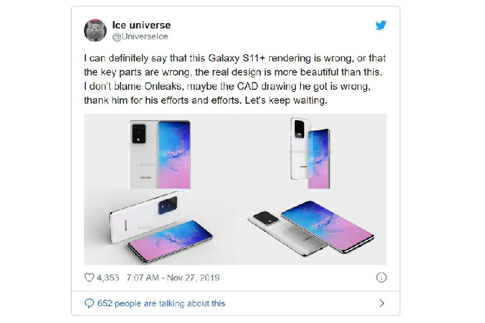Open "652 people are talking about this"
The image size is (485, 323).
(161, 303)
